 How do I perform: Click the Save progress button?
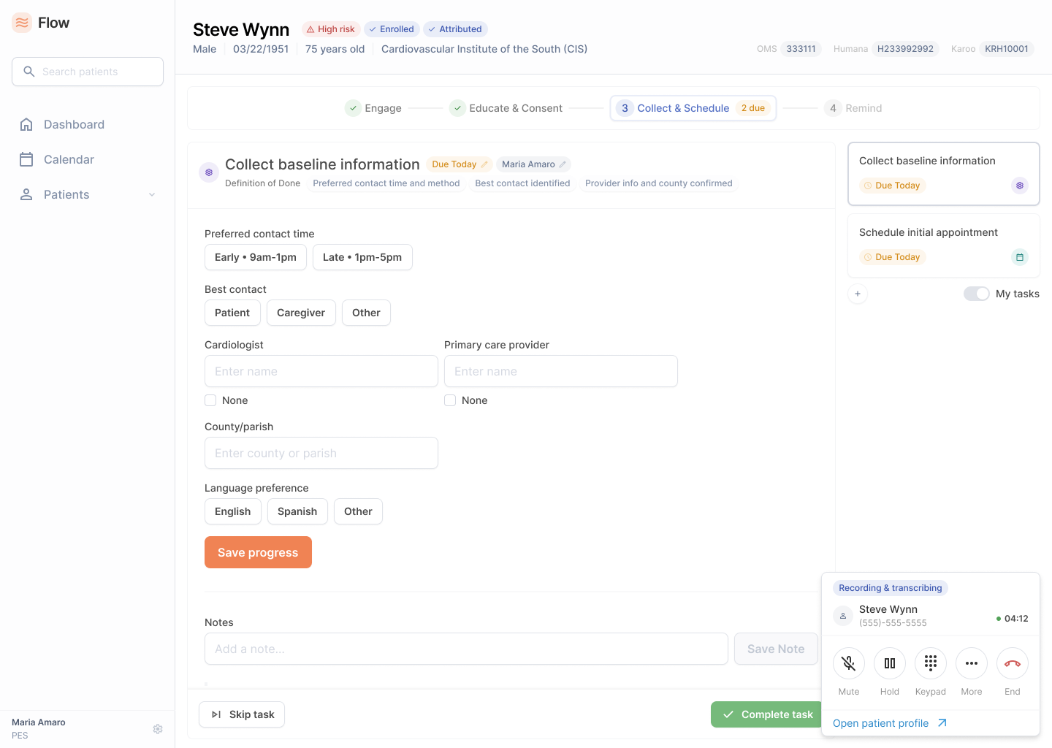click(258, 552)
